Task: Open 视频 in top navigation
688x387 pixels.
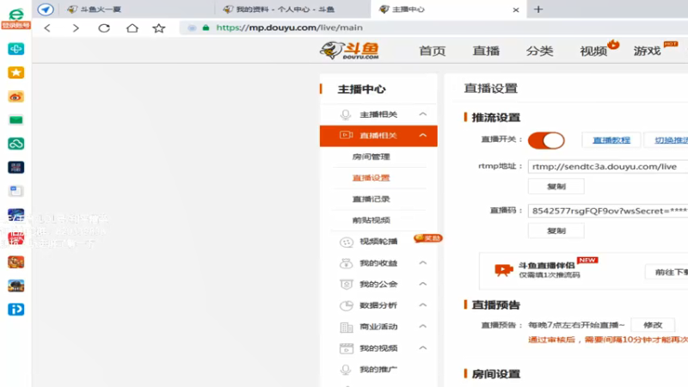Action: [x=593, y=51]
